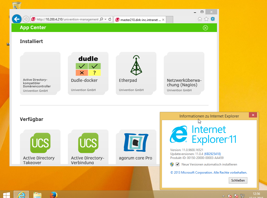Uncheck 'Neue Versionen automatisch installieren'
Image resolution: width=267 pixels, height=198 pixels.
coord(178,164)
